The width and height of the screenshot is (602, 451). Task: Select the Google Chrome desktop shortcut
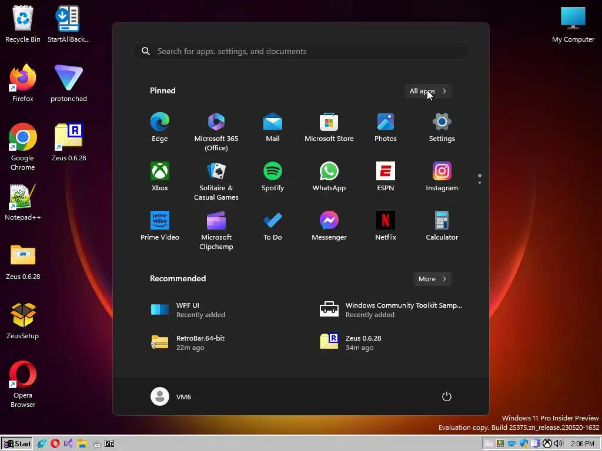(23, 147)
